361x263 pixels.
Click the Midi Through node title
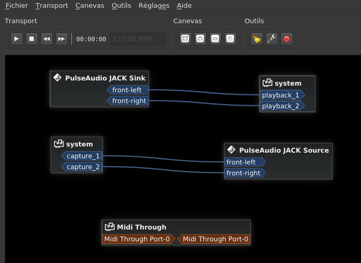tap(141, 227)
